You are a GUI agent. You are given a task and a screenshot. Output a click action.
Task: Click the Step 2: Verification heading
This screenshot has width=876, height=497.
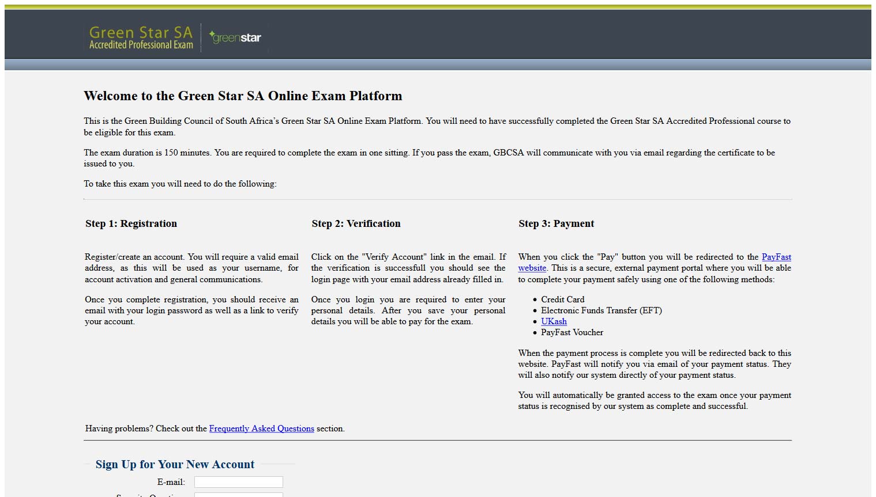pos(356,223)
